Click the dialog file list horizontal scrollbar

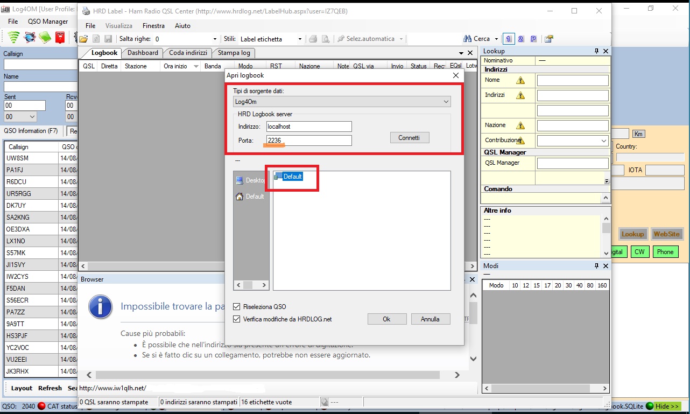251,285
